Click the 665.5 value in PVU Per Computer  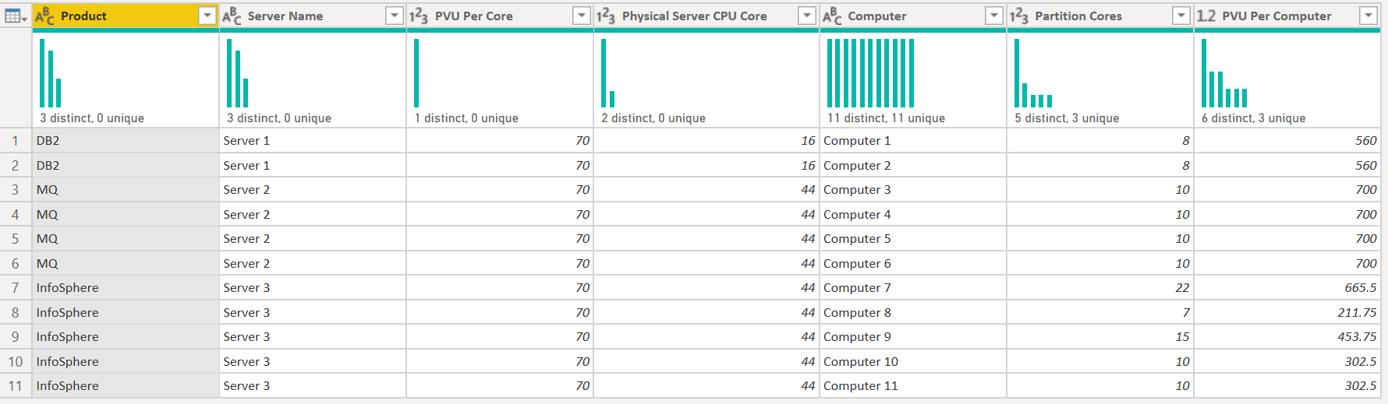point(1360,288)
